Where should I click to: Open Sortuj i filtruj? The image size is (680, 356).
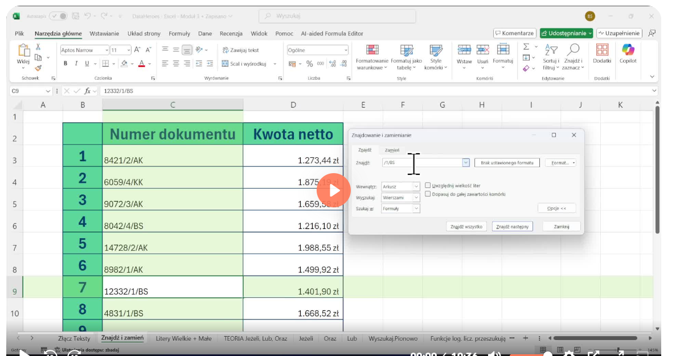tap(551, 57)
